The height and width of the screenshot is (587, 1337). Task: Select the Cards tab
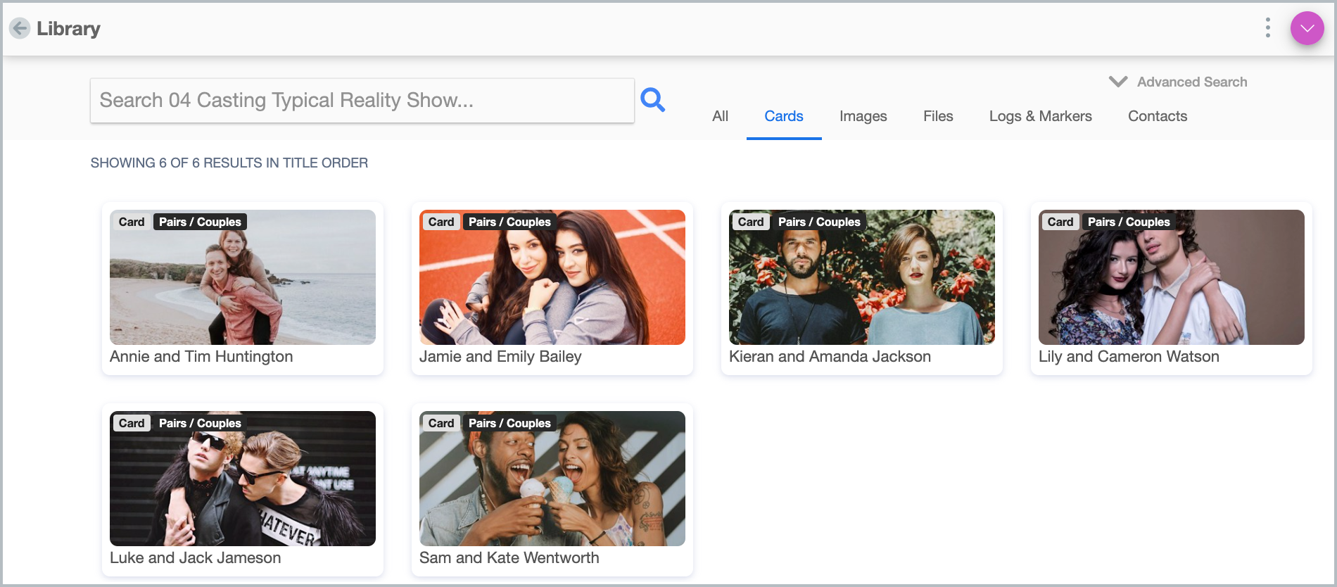(x=783, y=116)
